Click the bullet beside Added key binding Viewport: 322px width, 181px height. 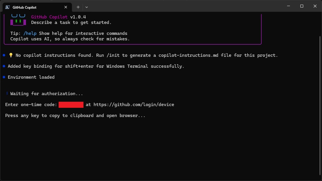(x=4, y=66)
